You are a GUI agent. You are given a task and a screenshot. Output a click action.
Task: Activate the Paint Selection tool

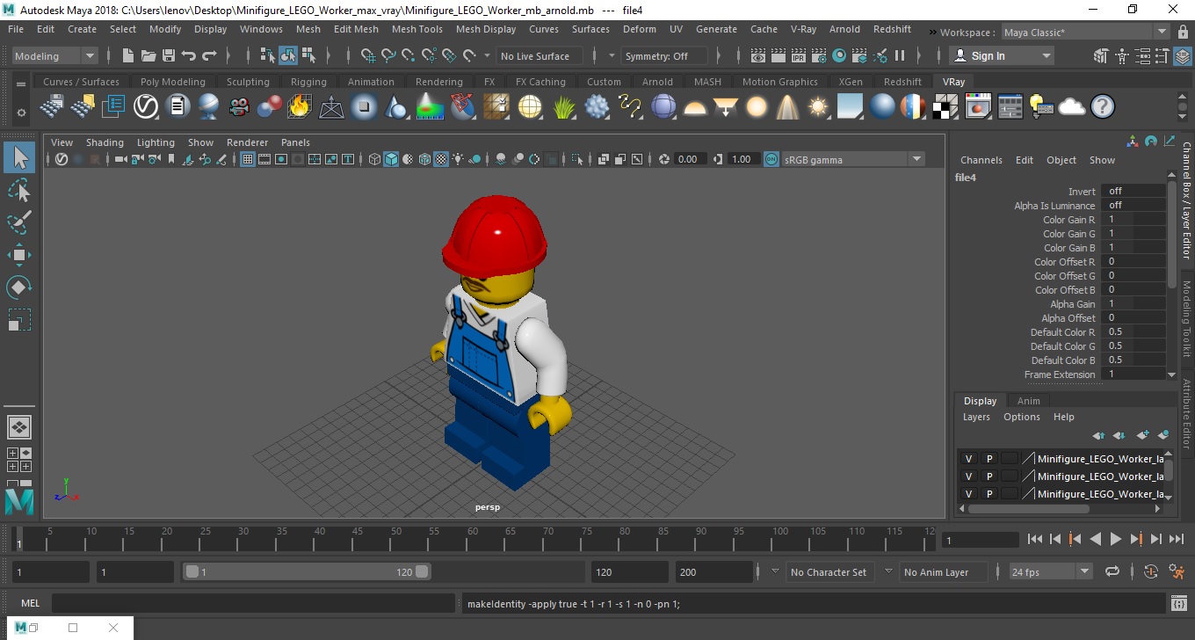(19, 222)
